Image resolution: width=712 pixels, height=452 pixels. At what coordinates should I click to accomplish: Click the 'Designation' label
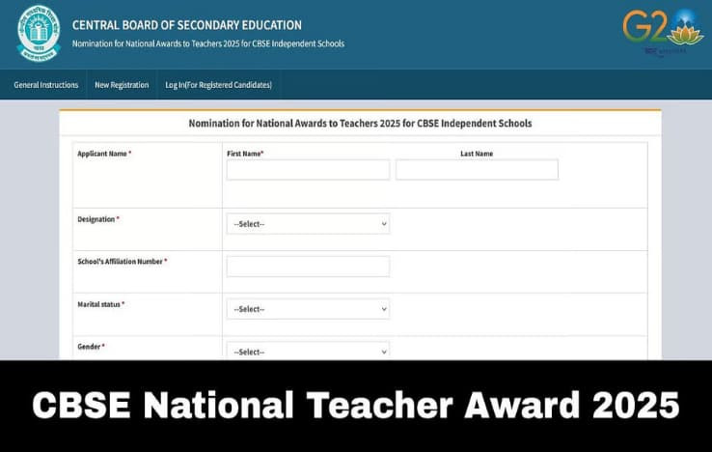(98, 219)
